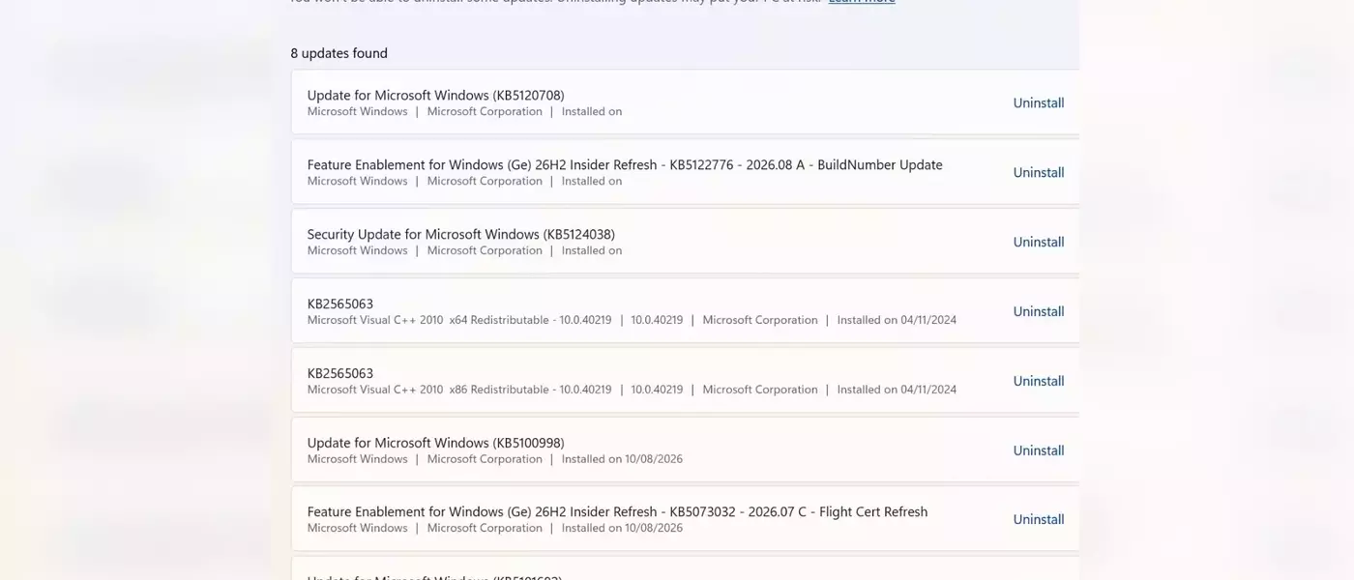Screen dimensions: 1354x580
Task: Click 'Installed on' in the KB5122776 row
Action: coord(592,181)
